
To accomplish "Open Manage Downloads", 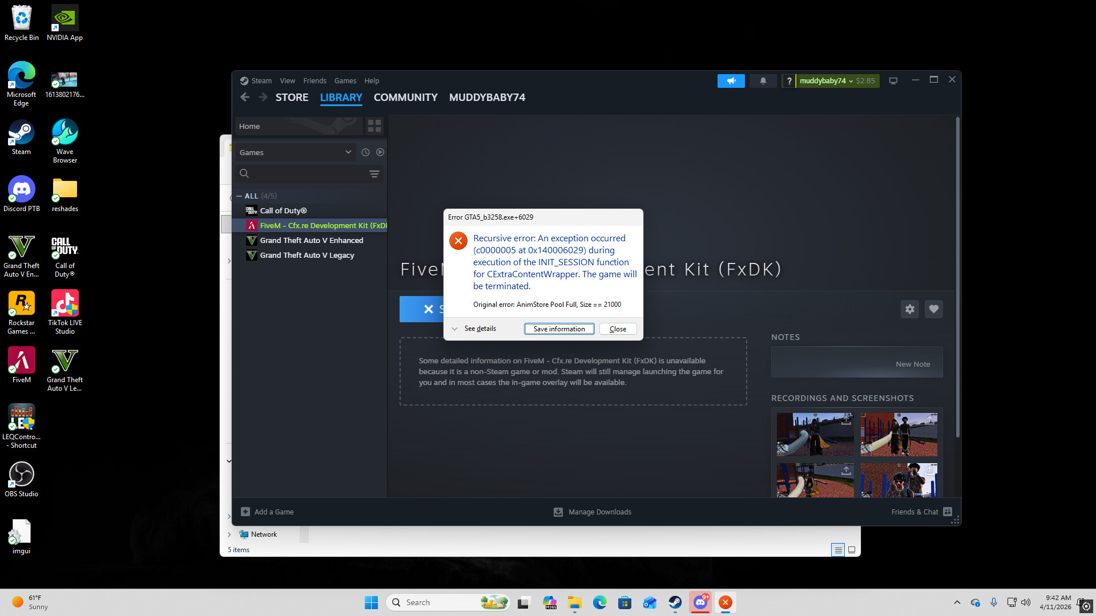I will pyautogui.click(x=593, y=512).
